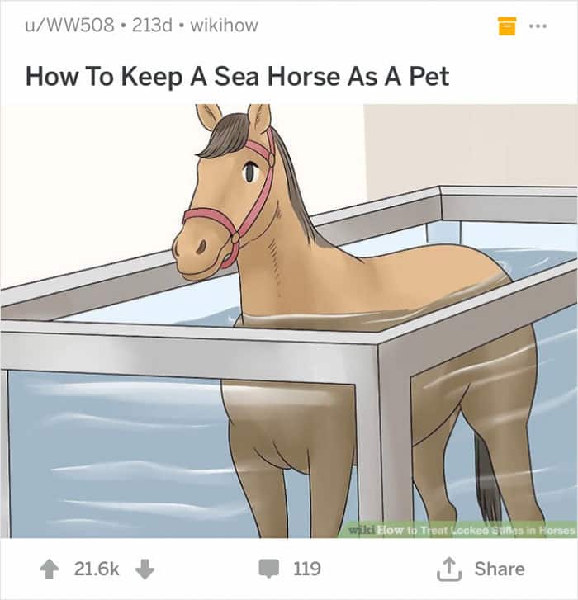This screenshot has width=578, height=600.
Task: Click the 213d post timestamp
Action: click(x=152, y=26)
